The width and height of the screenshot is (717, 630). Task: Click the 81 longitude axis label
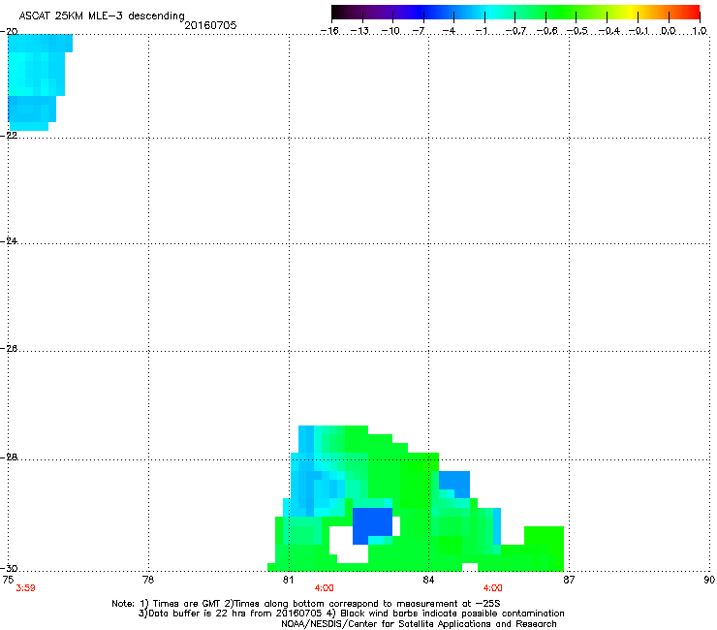pyautogui.click(x=288, y=580)
